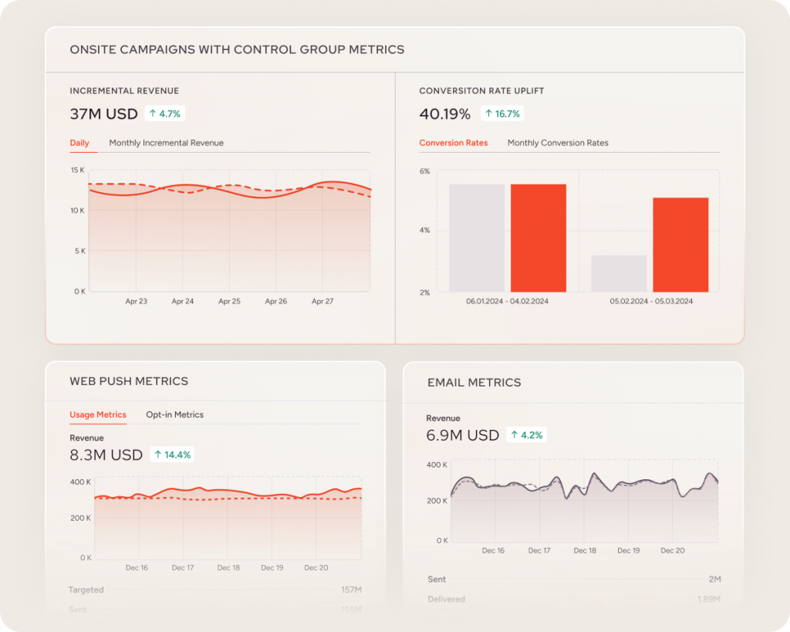790x632 pixels.
Task: Click the 14.4% uplift badge in Web Push Metrics
Action: click(170, 454)
